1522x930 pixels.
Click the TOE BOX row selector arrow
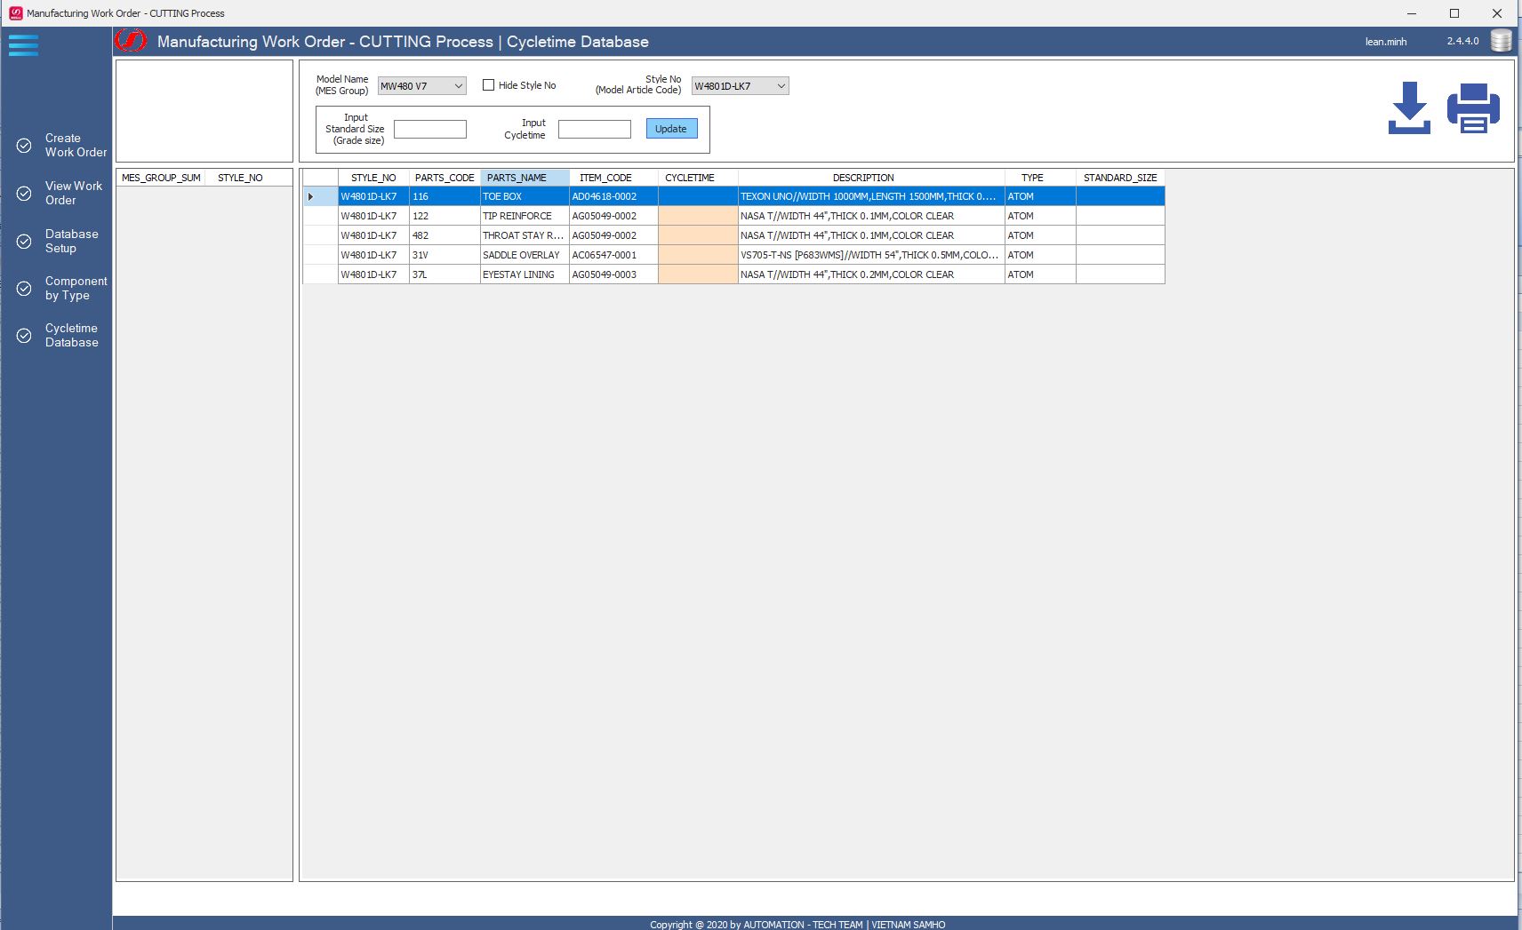311,196
